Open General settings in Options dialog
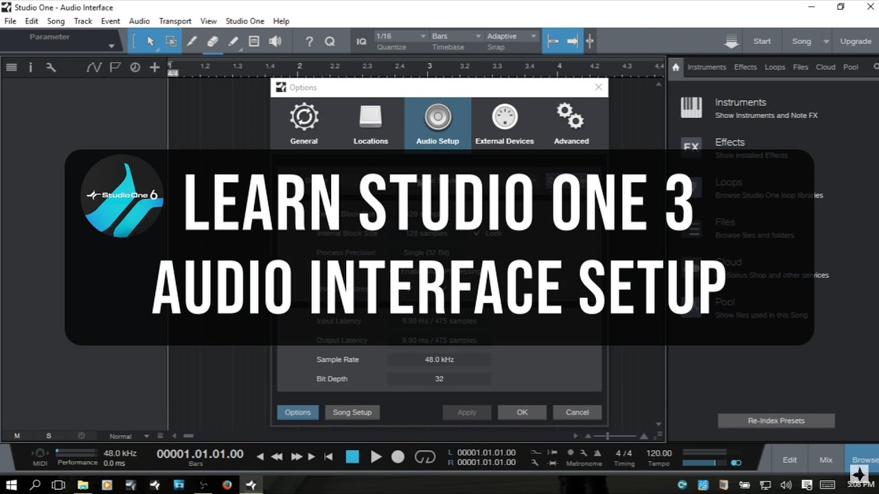 (304, 123)
